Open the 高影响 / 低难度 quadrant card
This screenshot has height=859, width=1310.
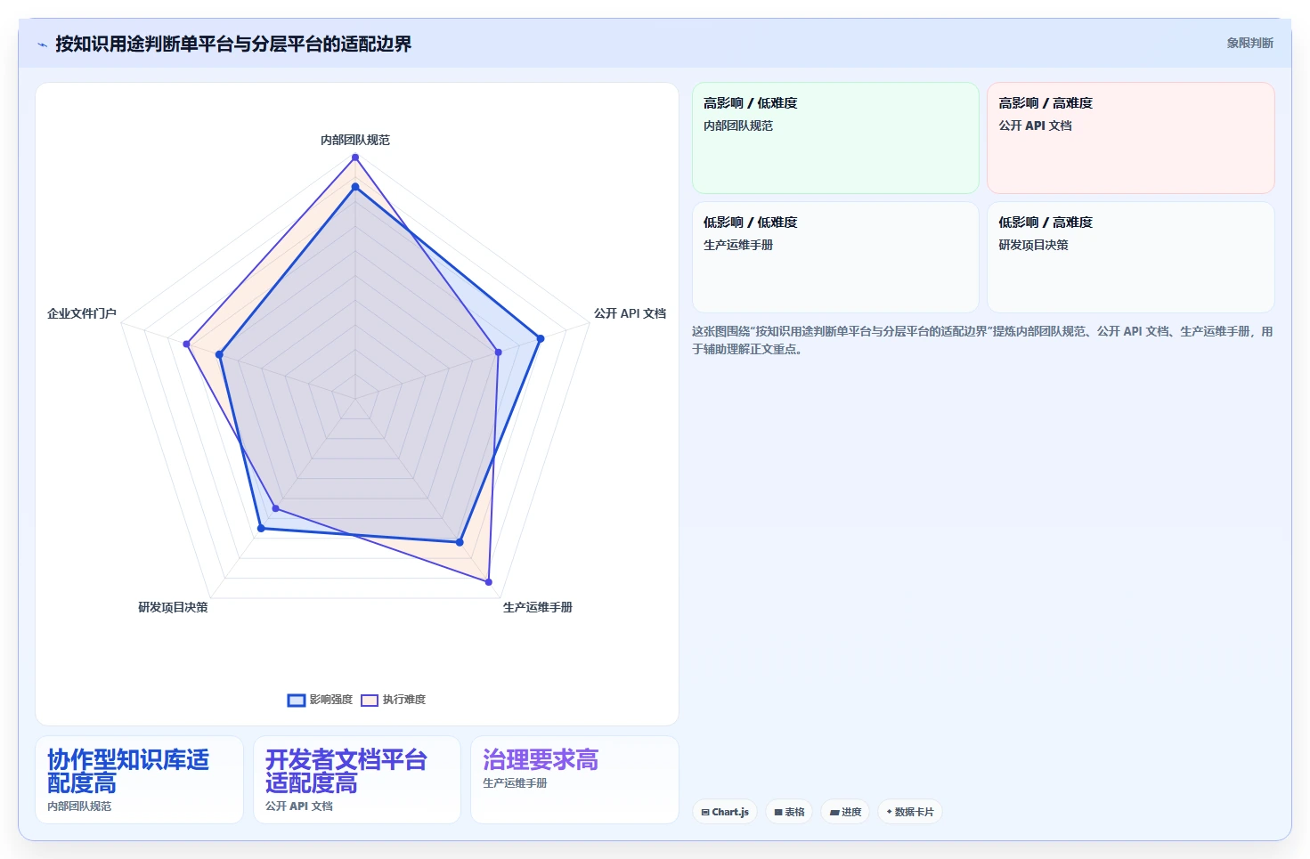pos(835,138)
